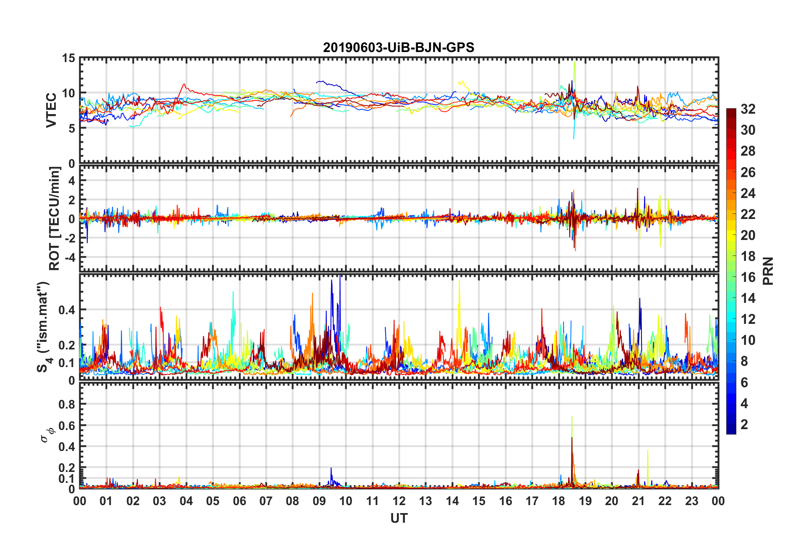Click the sigma phi tick label 0.6
The width and height of the screenshot is (798, 542).
[67, 425]
